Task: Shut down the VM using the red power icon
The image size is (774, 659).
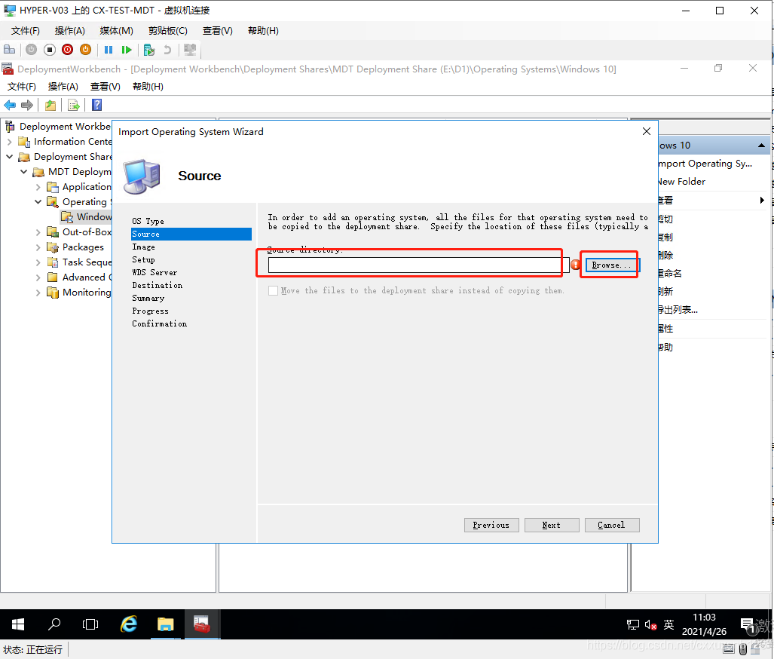Action: point(68,50)
